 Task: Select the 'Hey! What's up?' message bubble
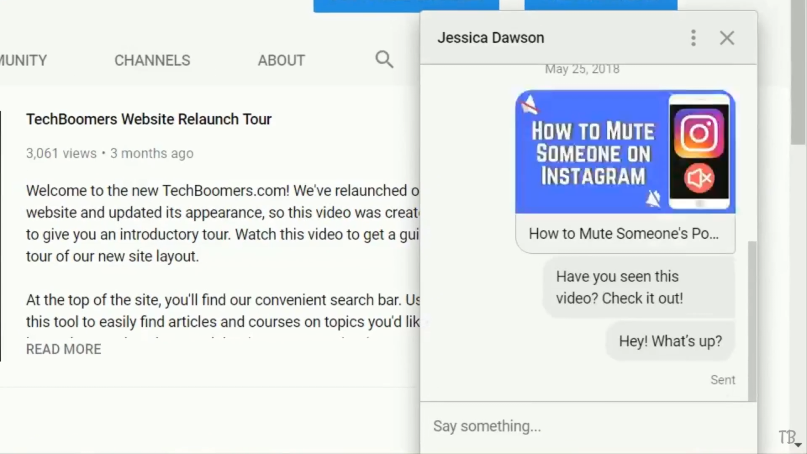coord(670,341)
